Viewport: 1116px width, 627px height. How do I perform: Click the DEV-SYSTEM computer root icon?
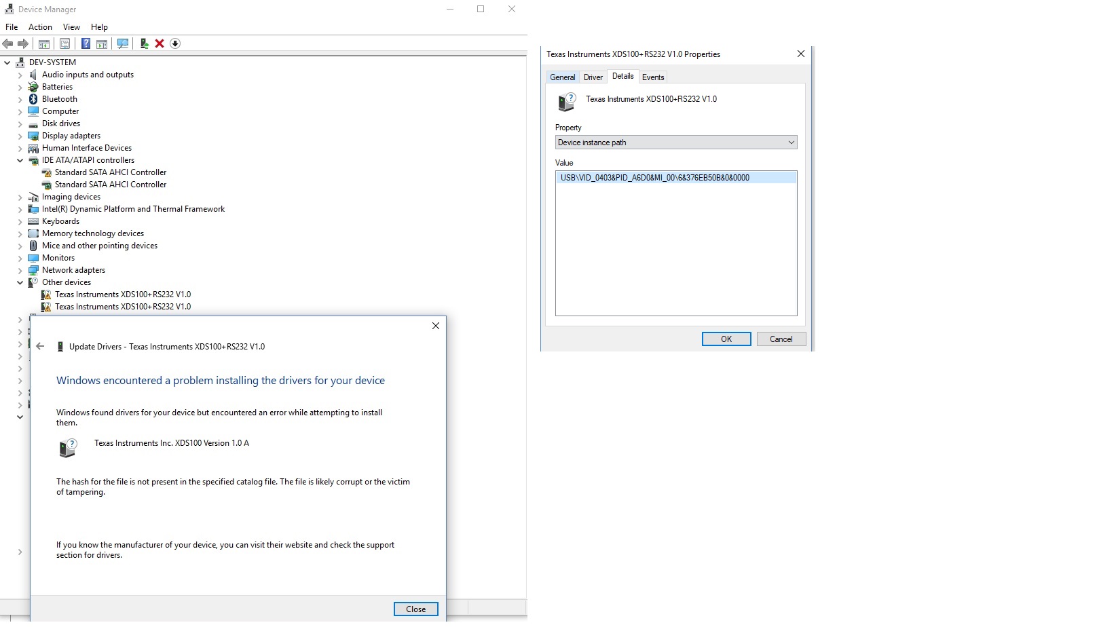point(20,62)
